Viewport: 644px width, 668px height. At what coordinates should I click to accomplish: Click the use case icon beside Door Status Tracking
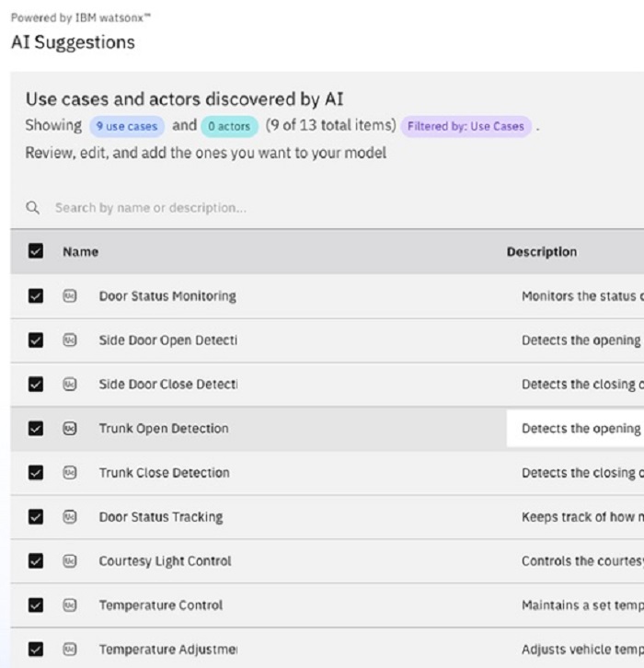tap(70, 517)
